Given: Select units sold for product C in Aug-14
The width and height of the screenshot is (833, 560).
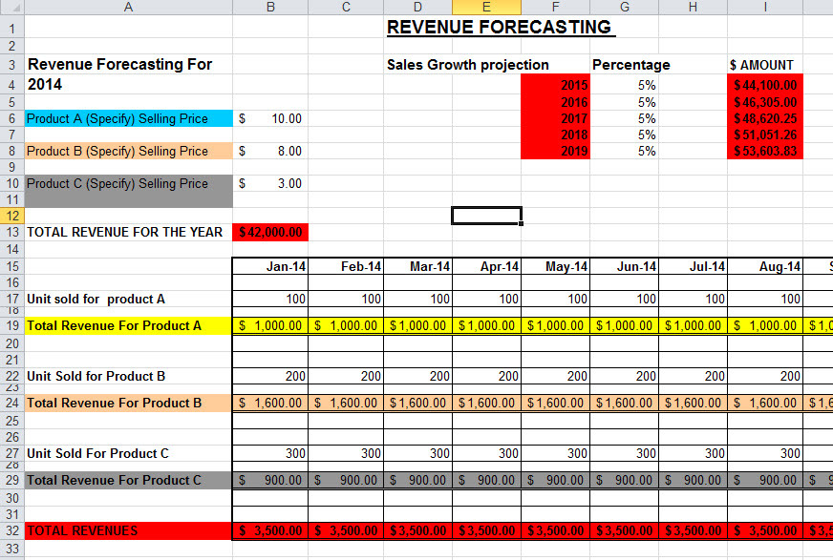Looking at the screenshot, I should [765, 453].
